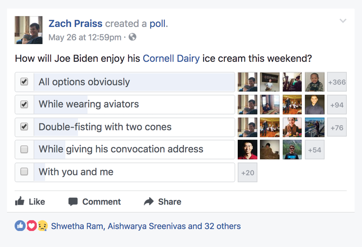Uncheck the "All options obviously" checkbox

pos(24,82)
